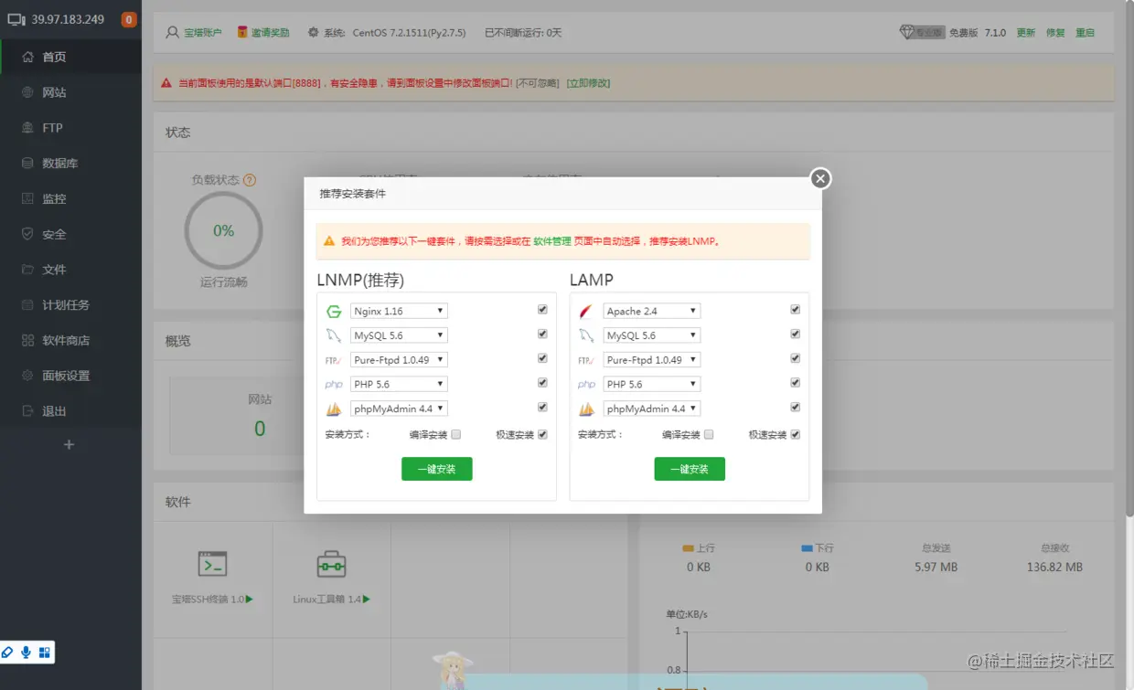
Task: Toggle 极速安装 checkbox under LNMP
Action: 542,435
